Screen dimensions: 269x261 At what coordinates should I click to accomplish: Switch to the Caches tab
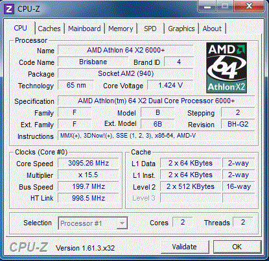(x=49, y=29)
